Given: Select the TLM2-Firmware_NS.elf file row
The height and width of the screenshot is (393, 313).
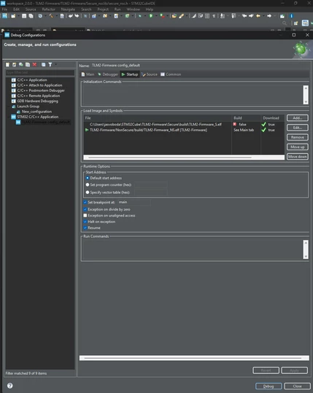Looking at the screenshot, I should point(184,130).
